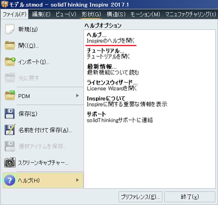Click the floppy disk icon for 保存(S)
Screen dimensions: 218x205
(10, 114)
